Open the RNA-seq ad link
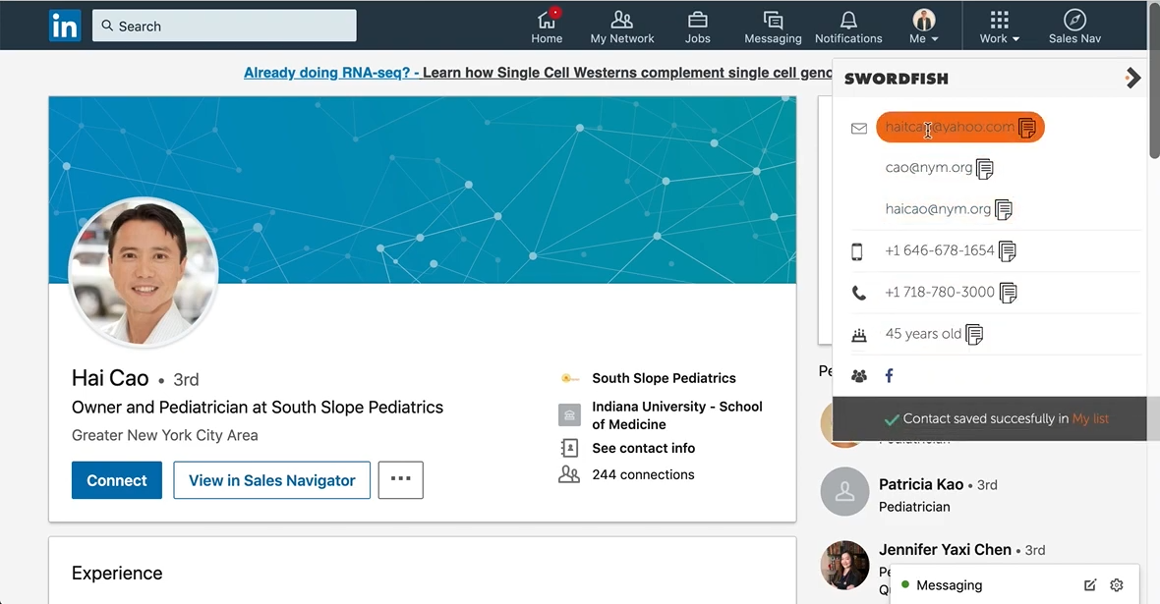This screenshot has height=604, width=1160. point(538,73)
